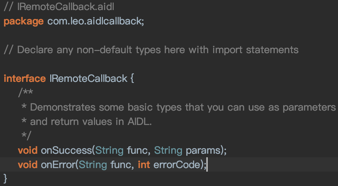Click the IRemoteCallback interface name
The width and height of the screenshot is (338, 186).
88,78
